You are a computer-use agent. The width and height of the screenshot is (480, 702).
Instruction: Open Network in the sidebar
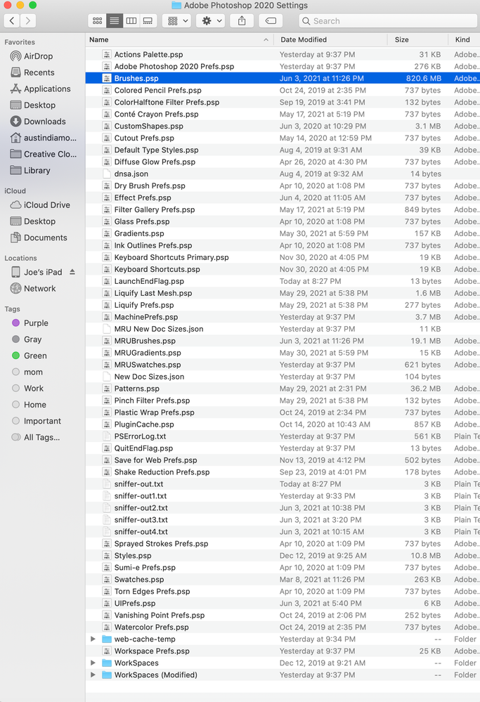(39, 289)
